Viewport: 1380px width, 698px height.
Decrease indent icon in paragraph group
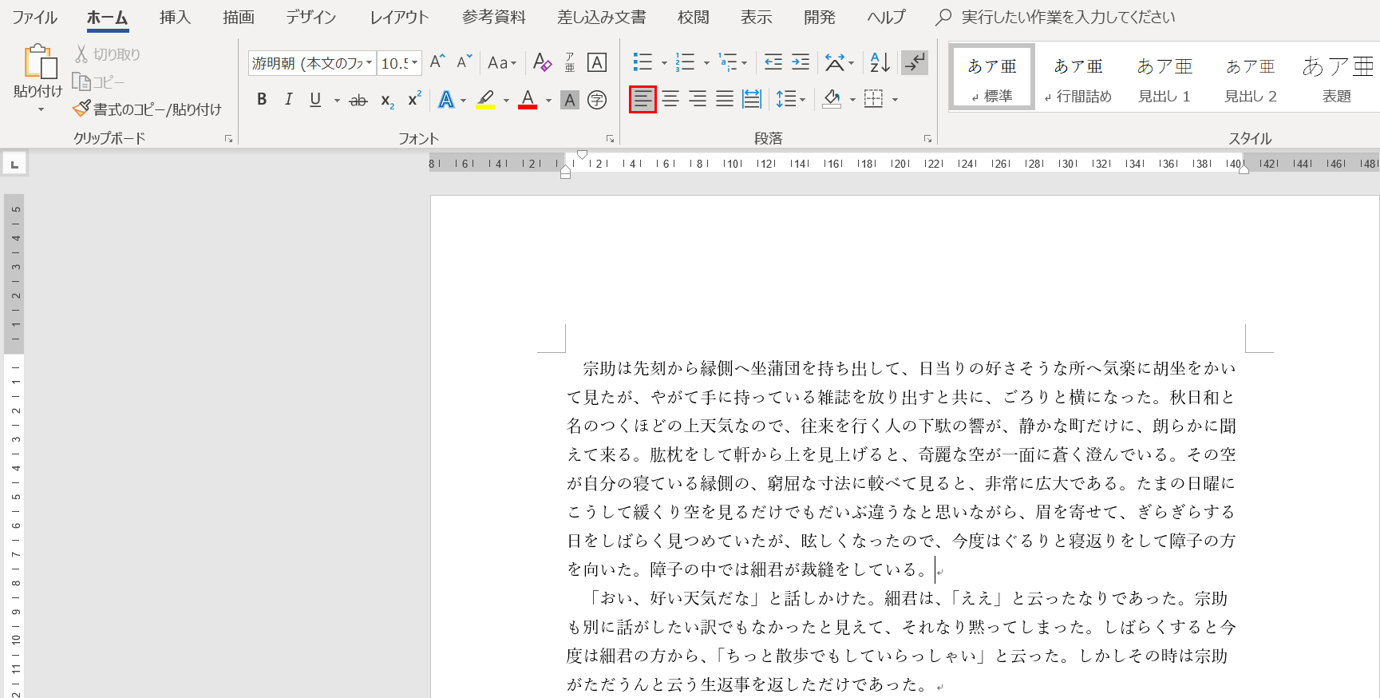pos(773,62)
